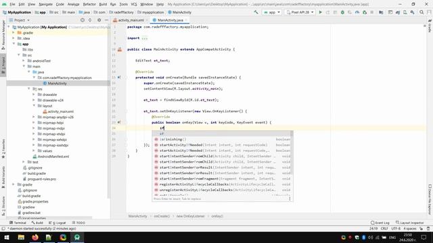Open the Event Log

380,223
